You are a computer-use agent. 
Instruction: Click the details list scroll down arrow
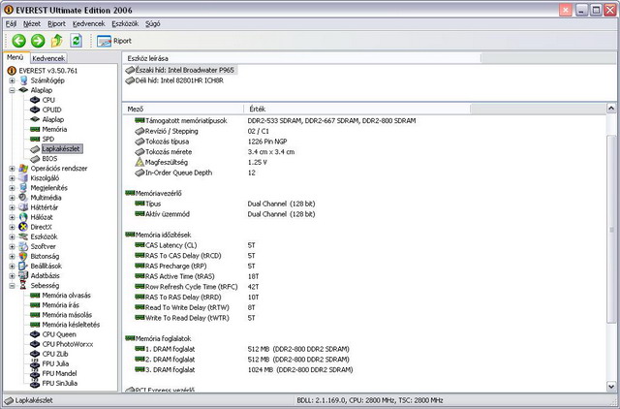pyautogui.click(x=611, y=387)
